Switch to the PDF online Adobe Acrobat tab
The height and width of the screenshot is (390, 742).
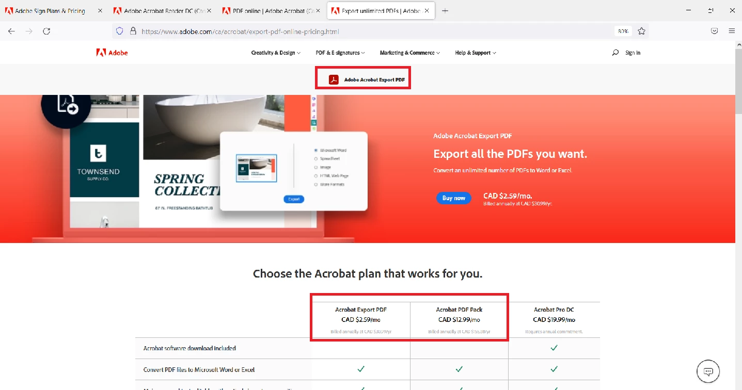272,10
